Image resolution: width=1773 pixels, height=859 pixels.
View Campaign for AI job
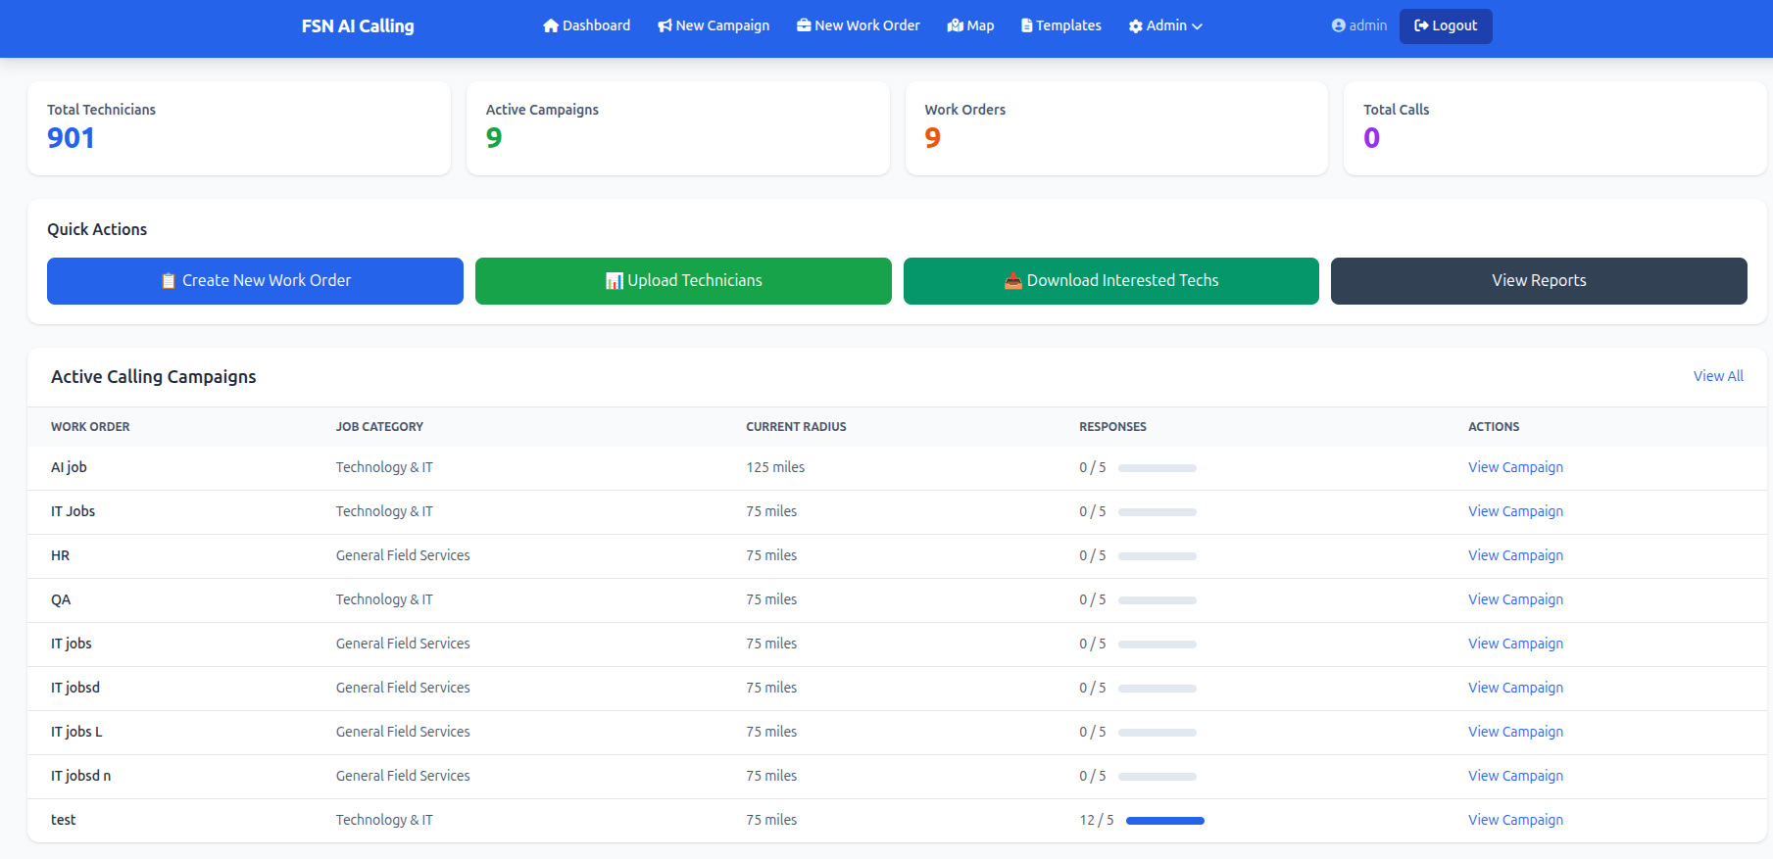[x=1515, y=467]
